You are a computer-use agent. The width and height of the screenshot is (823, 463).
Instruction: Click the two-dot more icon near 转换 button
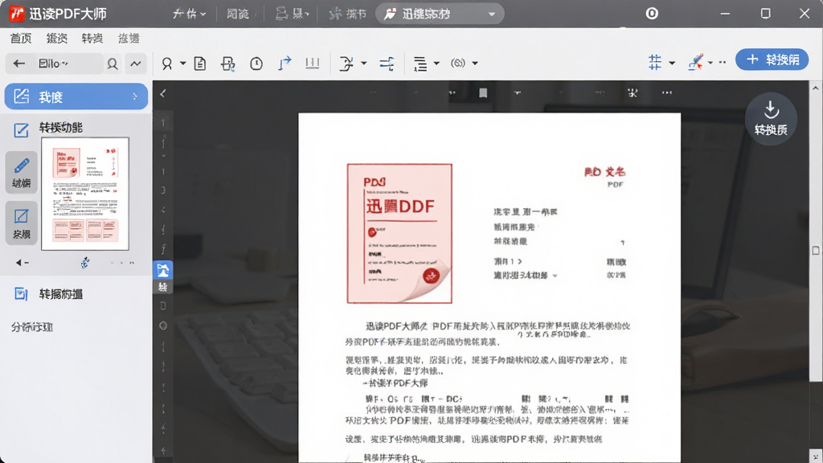pos(723,63)
